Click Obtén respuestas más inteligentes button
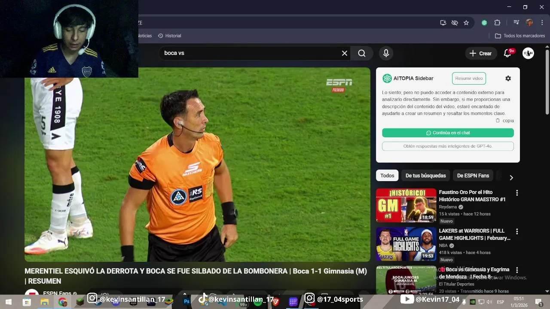 [x=448, y=146]
